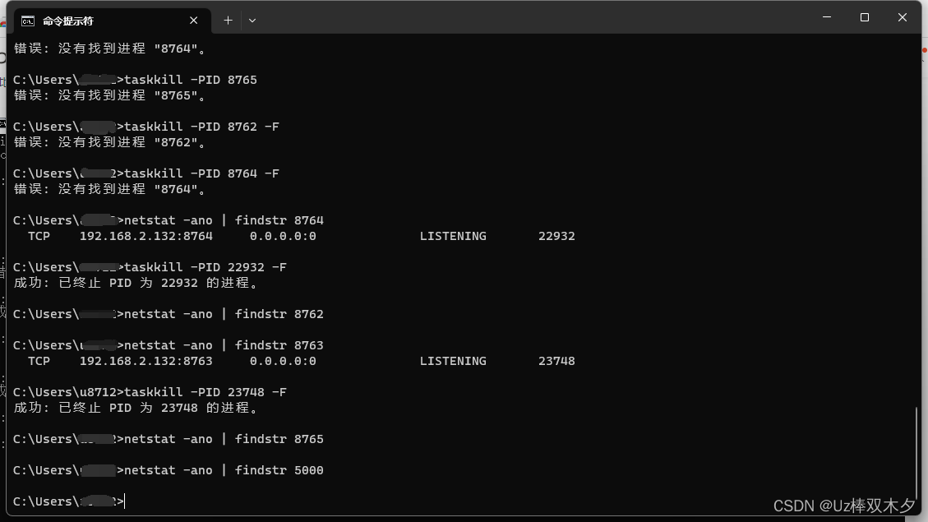
Task: Click the Command Prompt icon on the tab
Action: 25,20
